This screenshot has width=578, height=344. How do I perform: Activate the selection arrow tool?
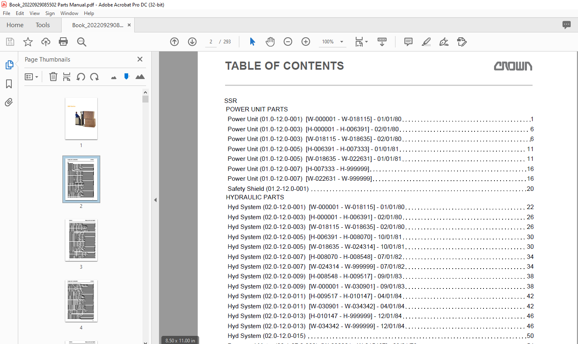click(x=252, y=42)
